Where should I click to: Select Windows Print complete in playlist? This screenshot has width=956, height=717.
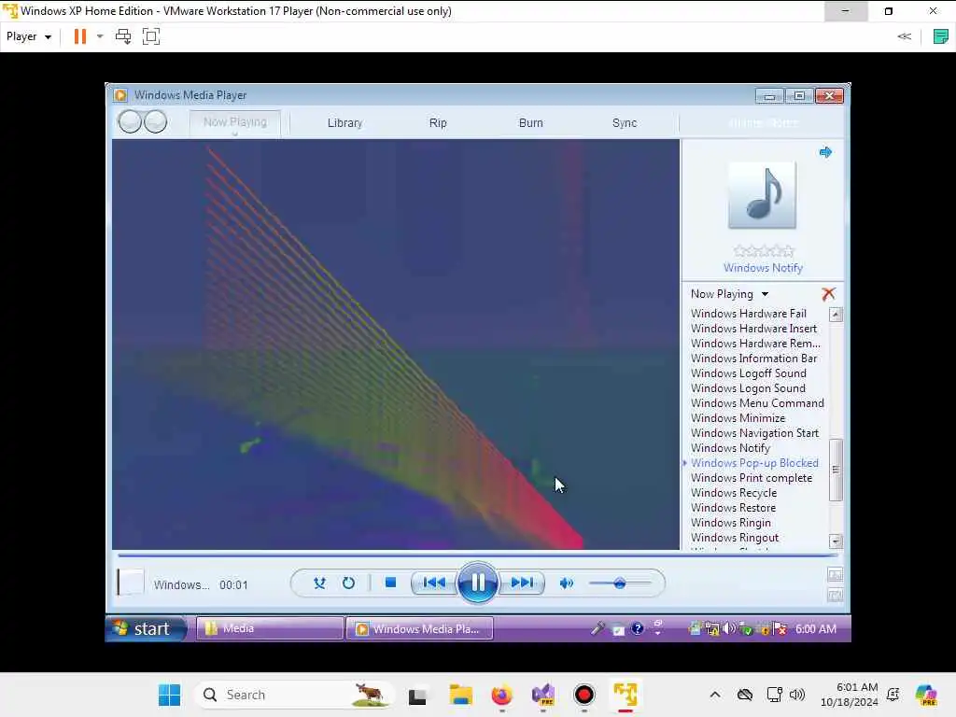[x=752, y=478]
